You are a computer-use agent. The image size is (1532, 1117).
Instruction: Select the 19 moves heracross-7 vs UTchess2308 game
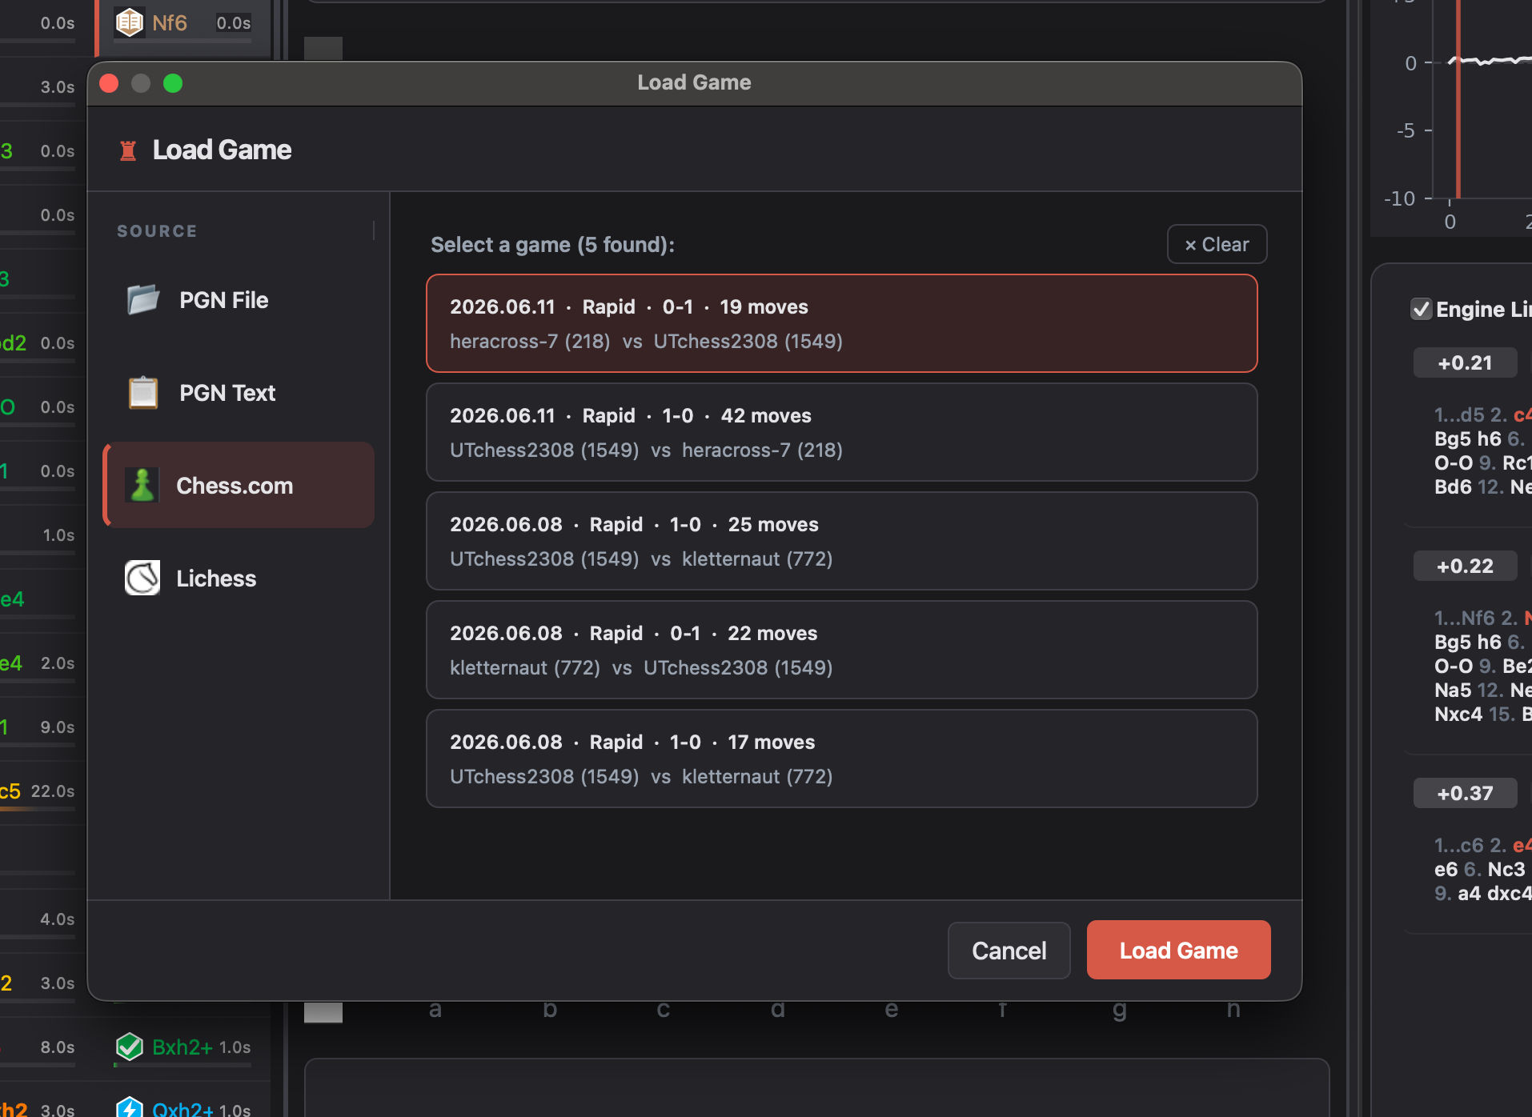tap(842, 323)
